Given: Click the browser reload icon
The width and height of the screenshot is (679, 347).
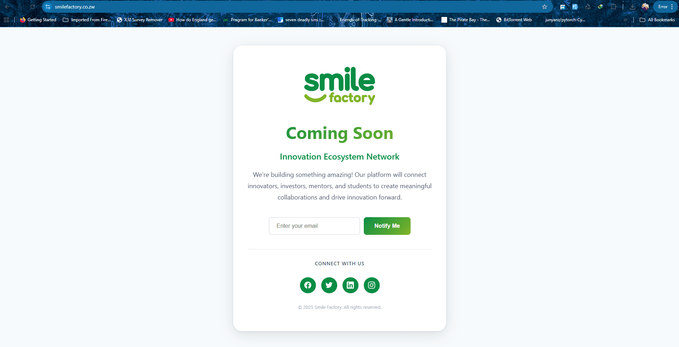Looking at the screenshot, I should coord(33,7).
